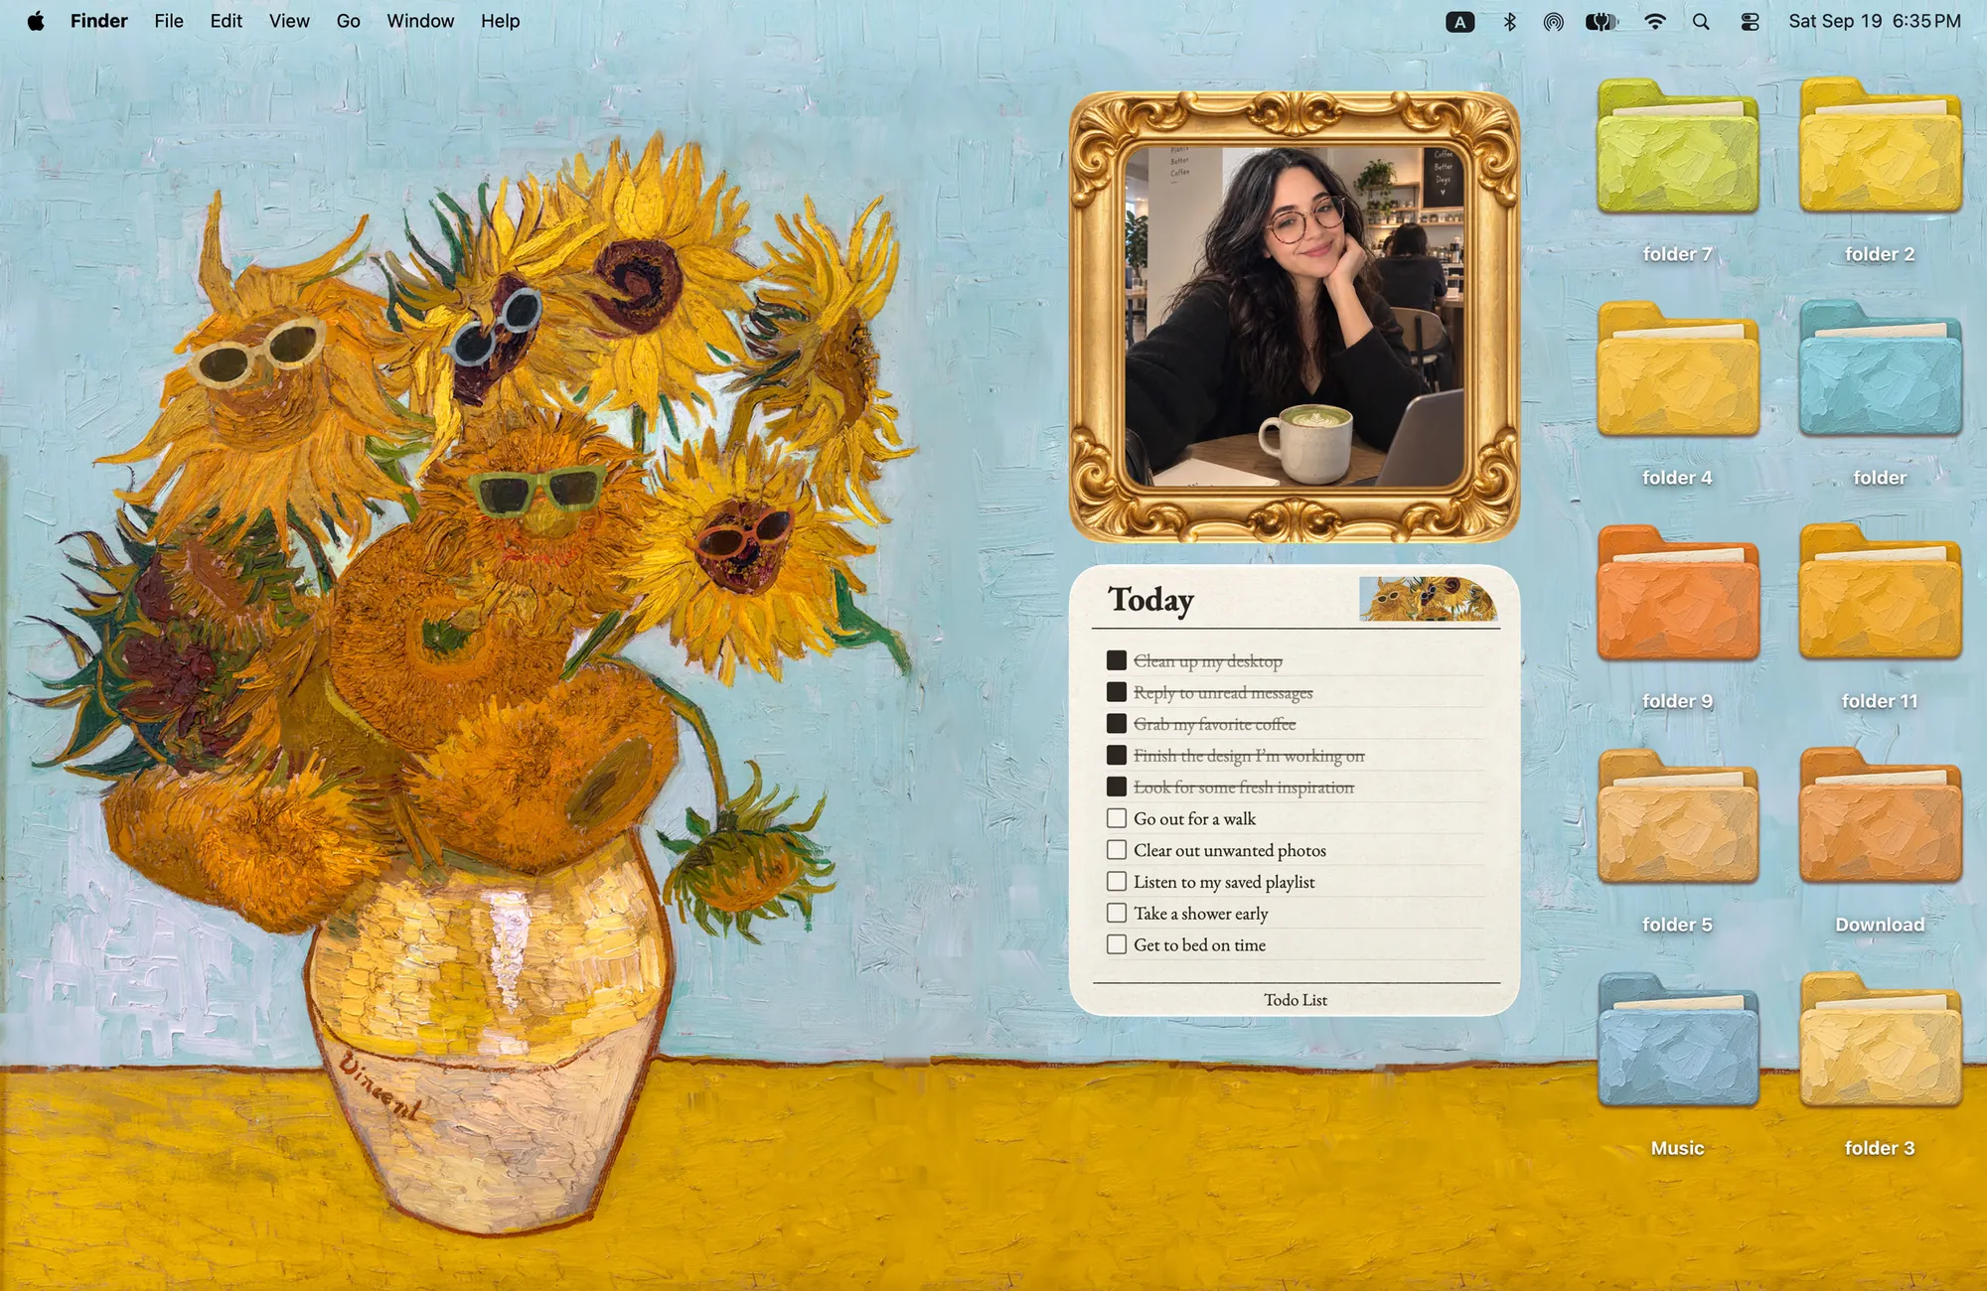Click the 'folder 4' name label
1987x1291 pixels.
click(1677, 478)
